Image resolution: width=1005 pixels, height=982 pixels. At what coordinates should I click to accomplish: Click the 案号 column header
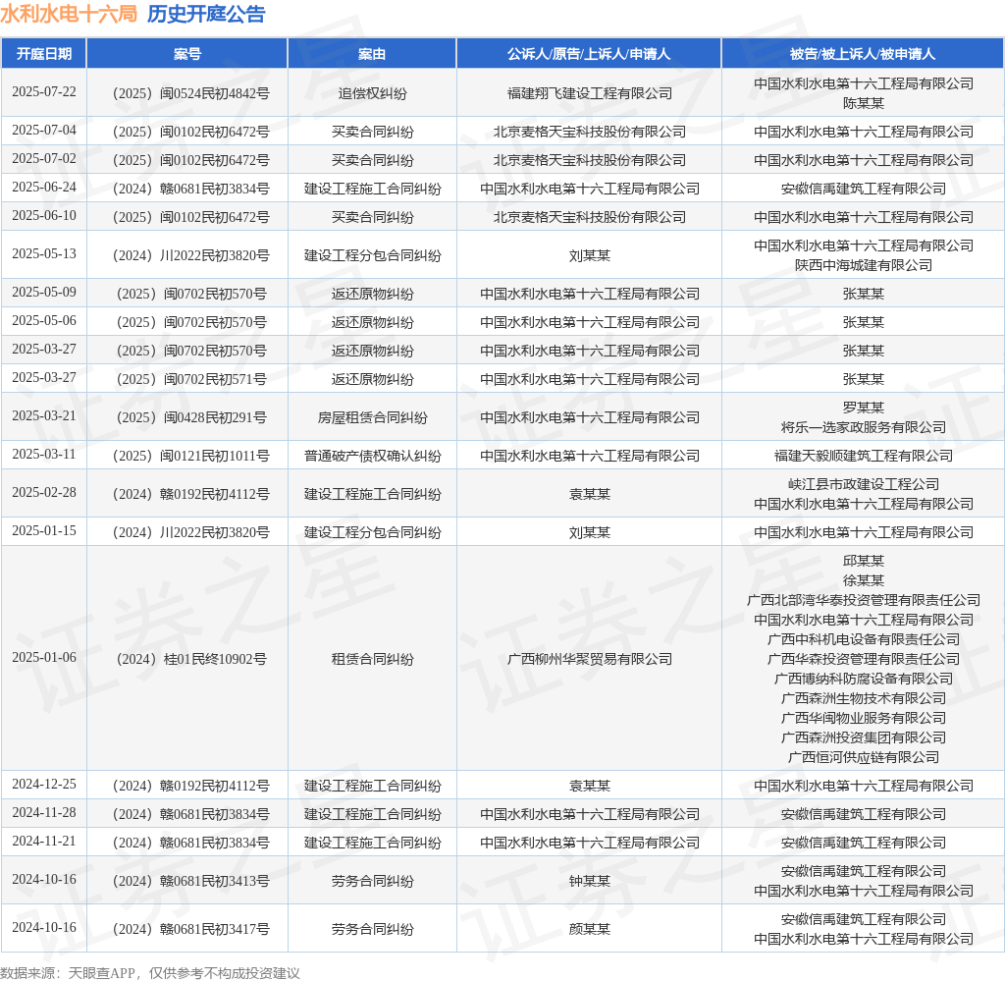187,54
